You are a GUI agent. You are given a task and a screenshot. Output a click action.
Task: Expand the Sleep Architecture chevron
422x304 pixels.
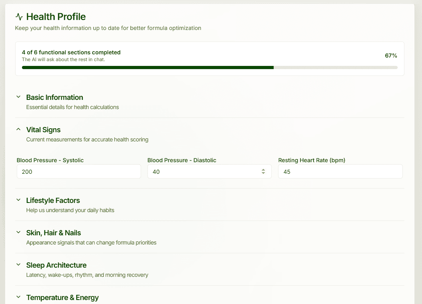[18, 264]
